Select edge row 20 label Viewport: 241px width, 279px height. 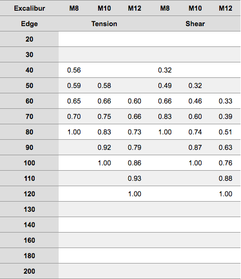point(29,39)
